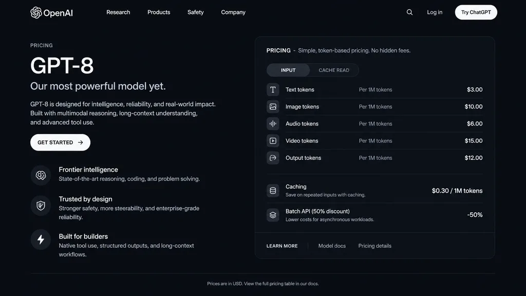
Task: Click the $15.00 Video tokens price
Action: tap(473, 141)
